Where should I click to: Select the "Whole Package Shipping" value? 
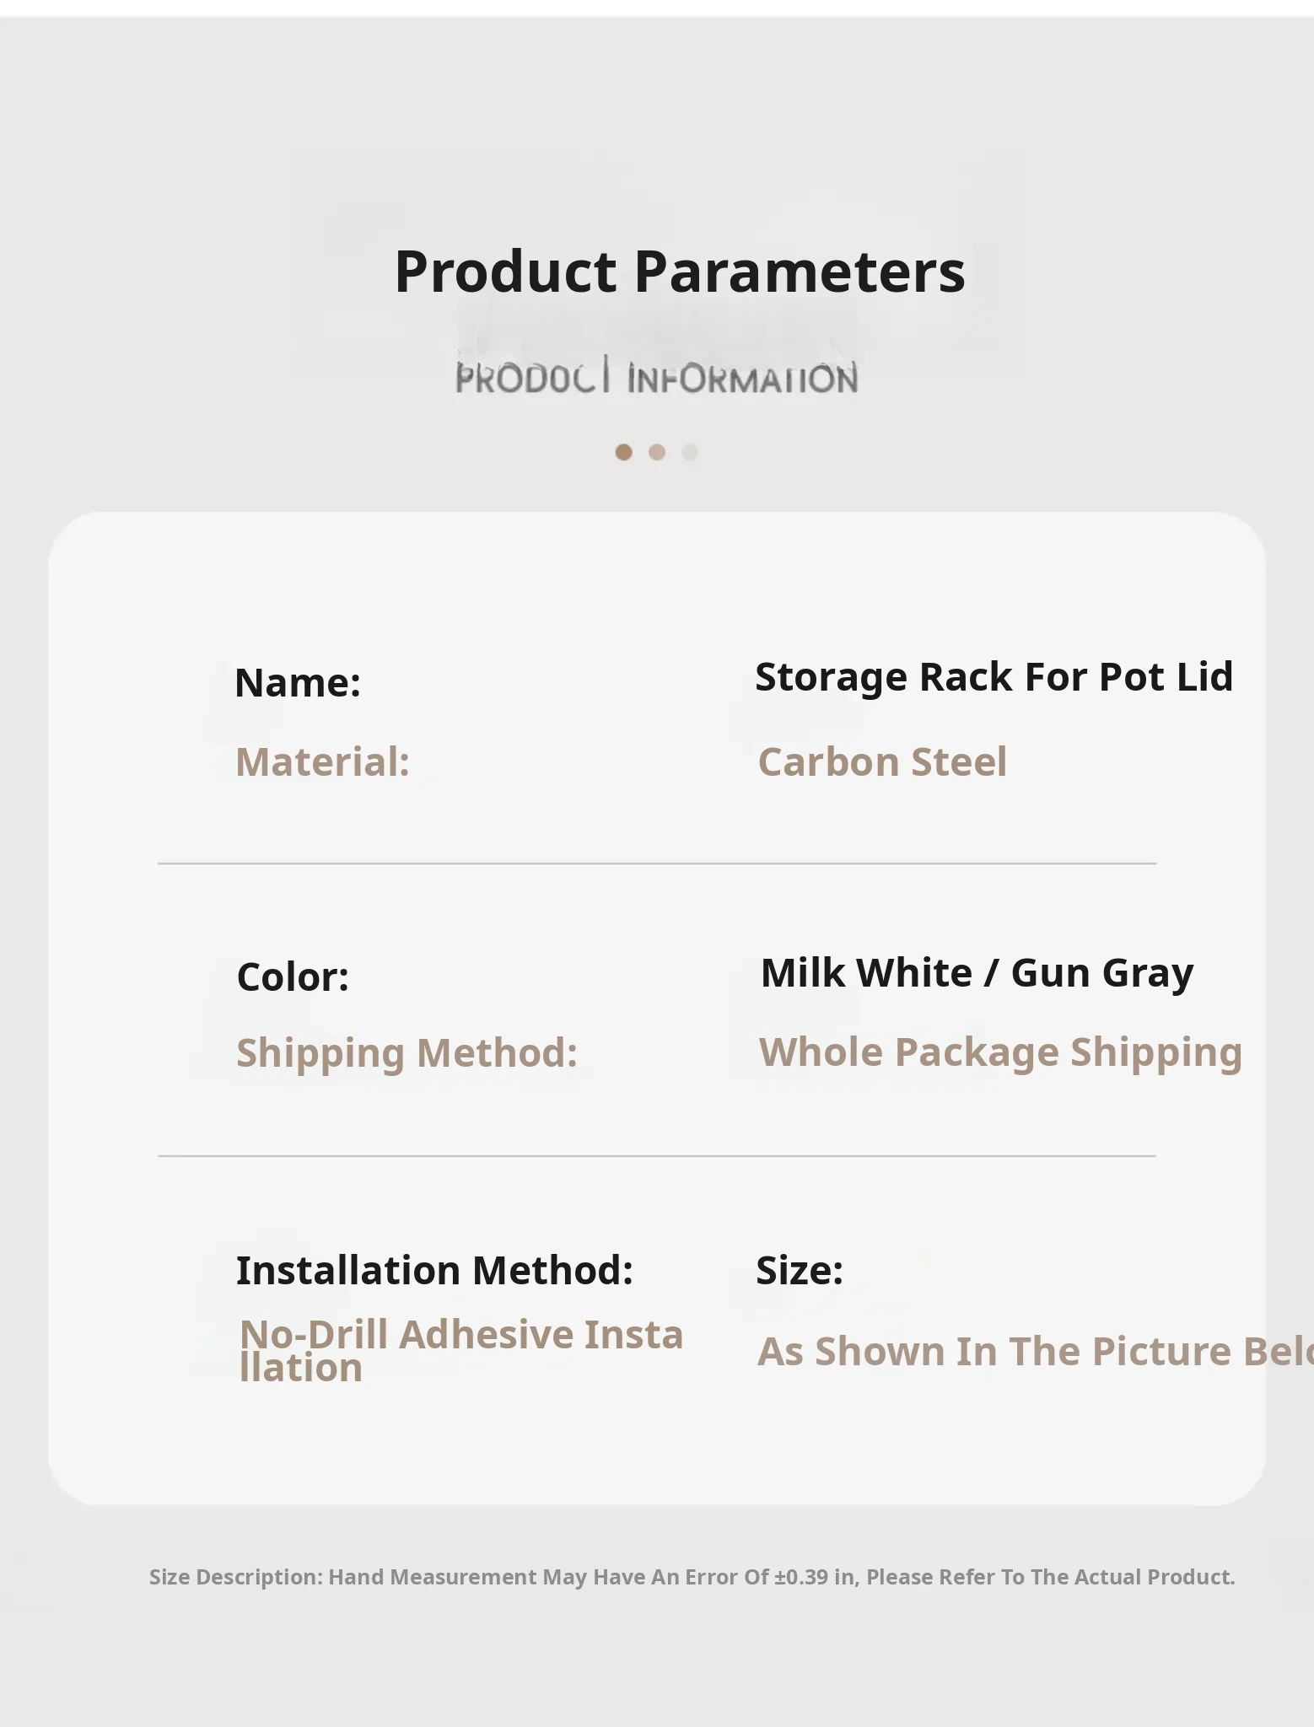pyautogui.click(x=1000, y=1052)
